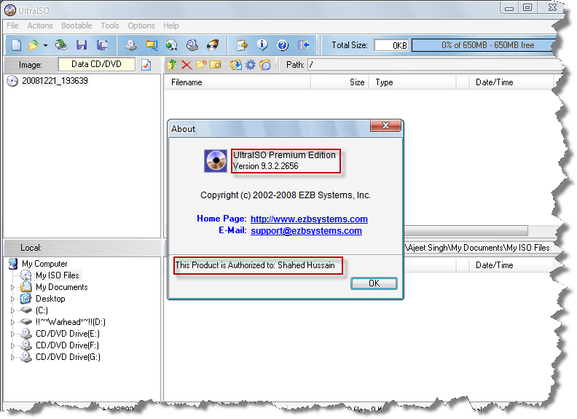This screenshot has height=419, width=577.
Task: Select the CD/DVD Drive(E:) label
Action: (x=68, y=334)
